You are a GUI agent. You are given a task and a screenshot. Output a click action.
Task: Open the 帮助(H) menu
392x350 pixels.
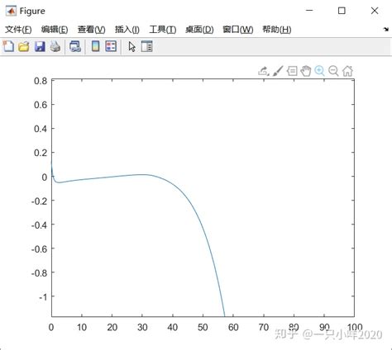coord(277,30)
